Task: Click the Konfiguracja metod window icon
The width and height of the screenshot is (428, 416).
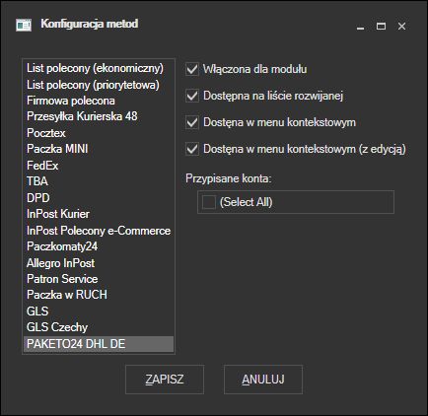Action: tap(24, 25)
